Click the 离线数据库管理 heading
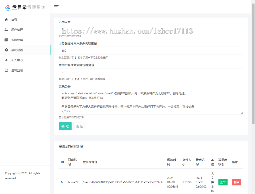Screen dimensions: 255x194 click(71, 146)
